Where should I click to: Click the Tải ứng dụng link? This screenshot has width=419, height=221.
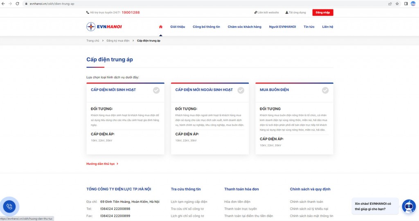pos(295,13)
